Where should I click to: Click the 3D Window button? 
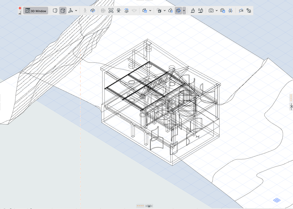pos(36,11)
